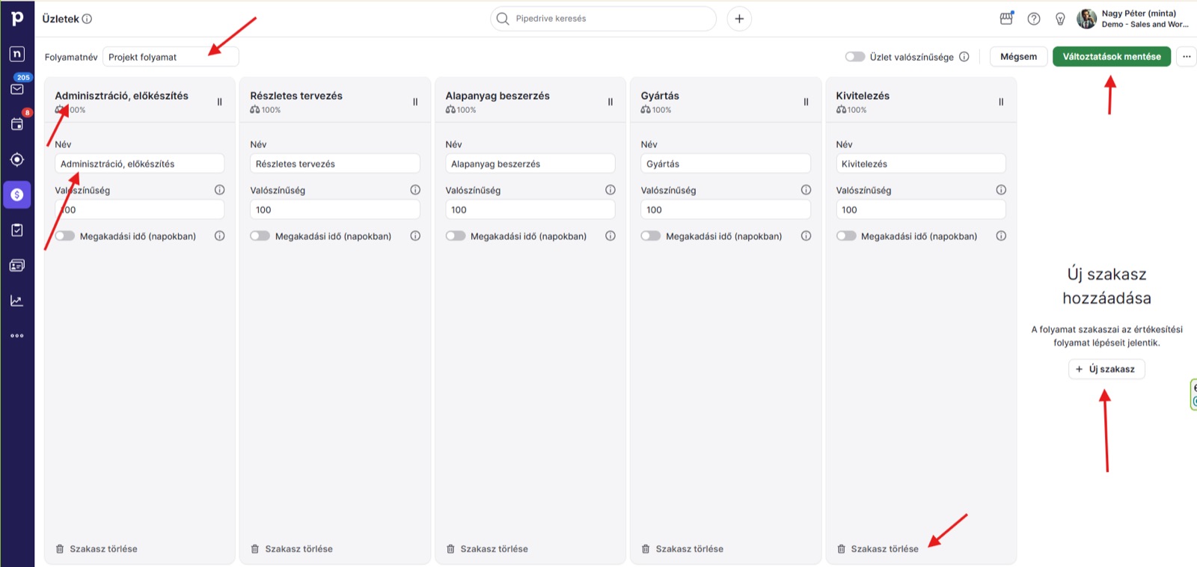Click Név field containing Részletes tervezés

click(335, 164)
